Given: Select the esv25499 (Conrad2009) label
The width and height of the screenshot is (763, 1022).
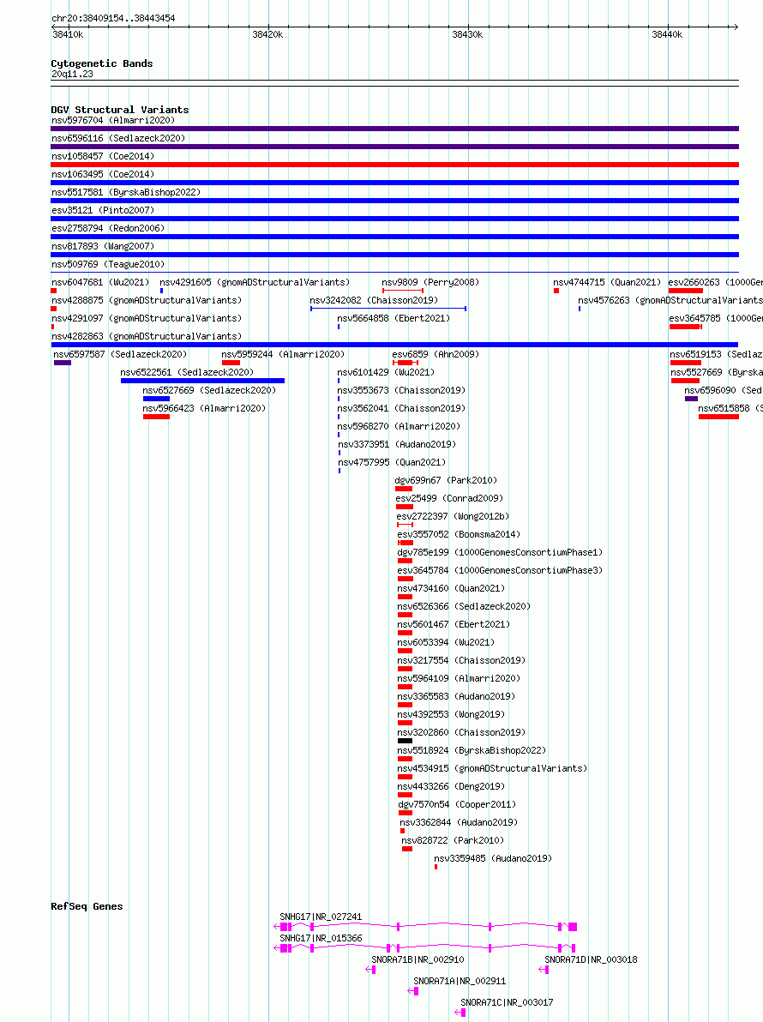Looking at the screenshot, I should pos(449,499).
